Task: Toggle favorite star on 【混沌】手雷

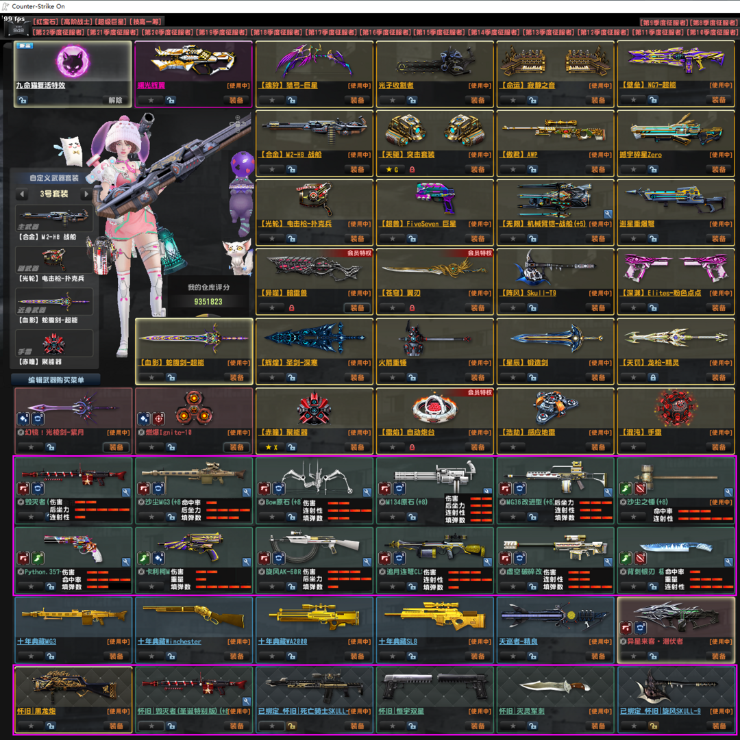Action: click(x=633, y=447)
